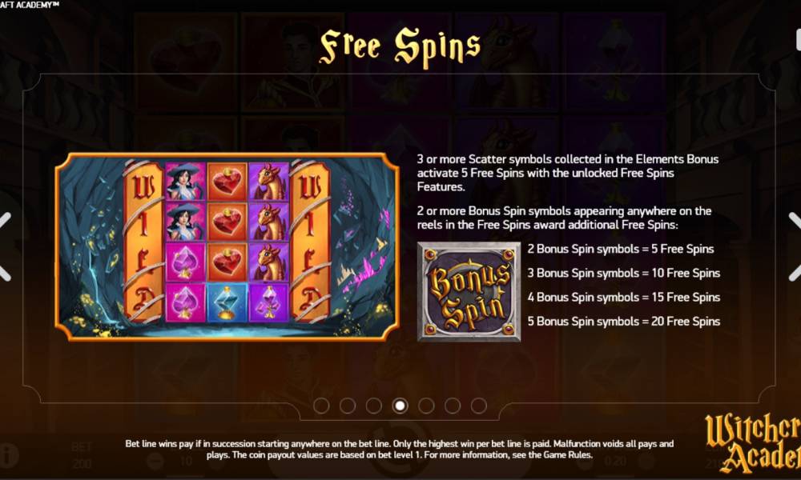Click '5 Bonus Spin symbols = 20 Free Spins'
This screenshot has height=480, width=801.
[x=624, y=322]
